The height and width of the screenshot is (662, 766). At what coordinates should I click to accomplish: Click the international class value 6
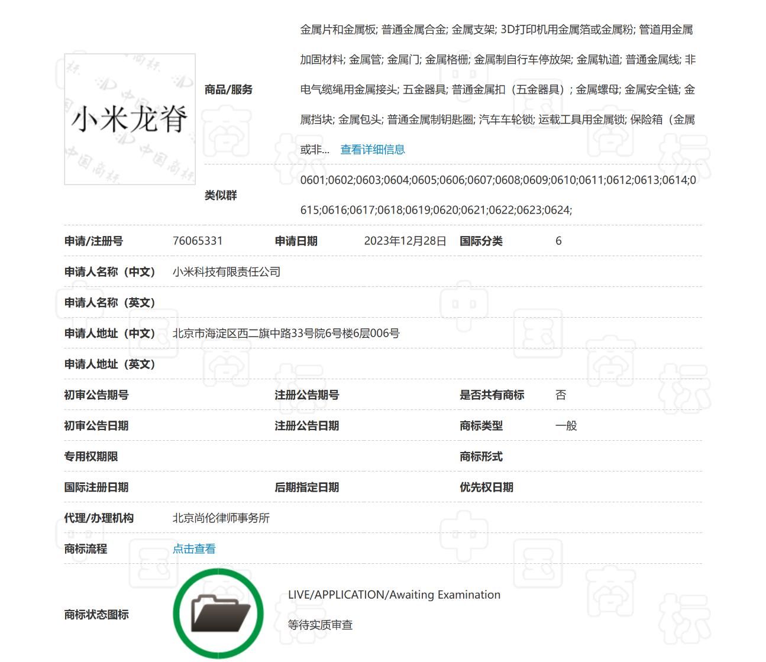[x=558, y=241]
